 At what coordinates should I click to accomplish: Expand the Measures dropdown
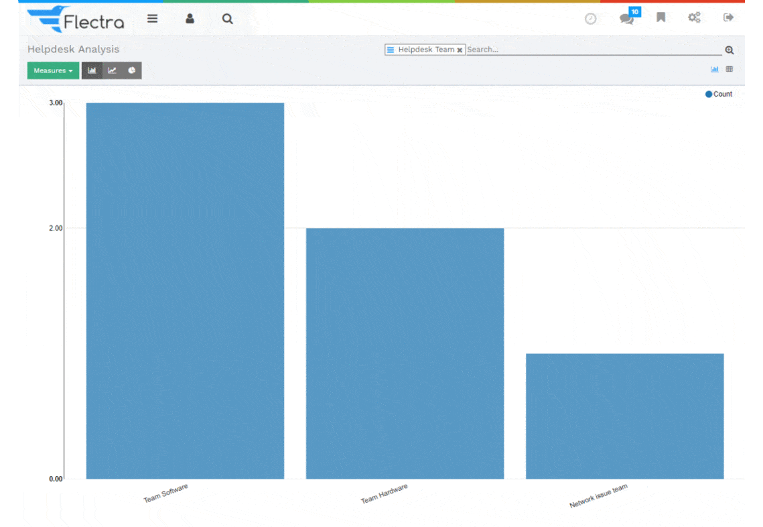tap(53, 70)
